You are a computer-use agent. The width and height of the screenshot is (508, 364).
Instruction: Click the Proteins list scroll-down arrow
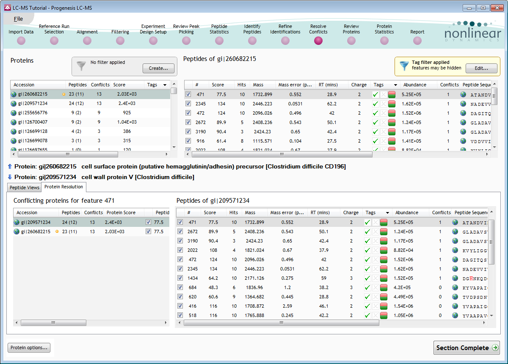point(174,147)
